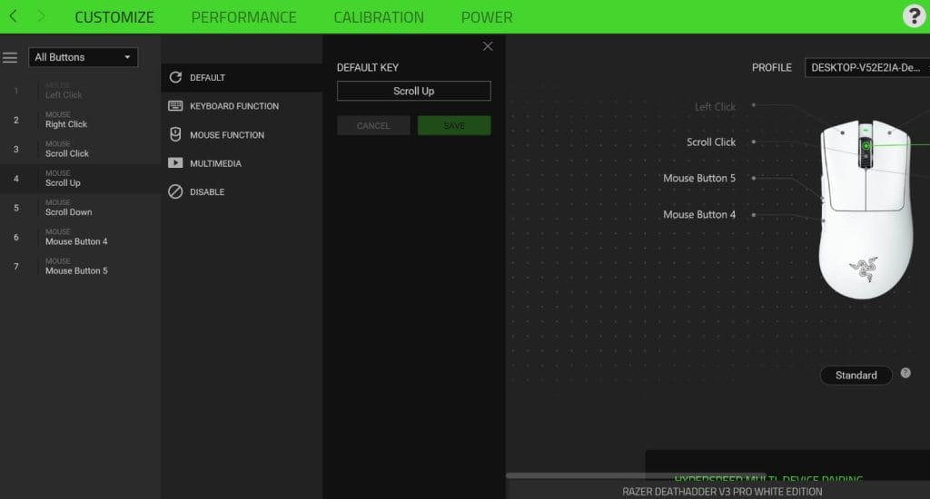
Task: Select Mouse Button 4 in the list
Action: [x=76, y=241]
